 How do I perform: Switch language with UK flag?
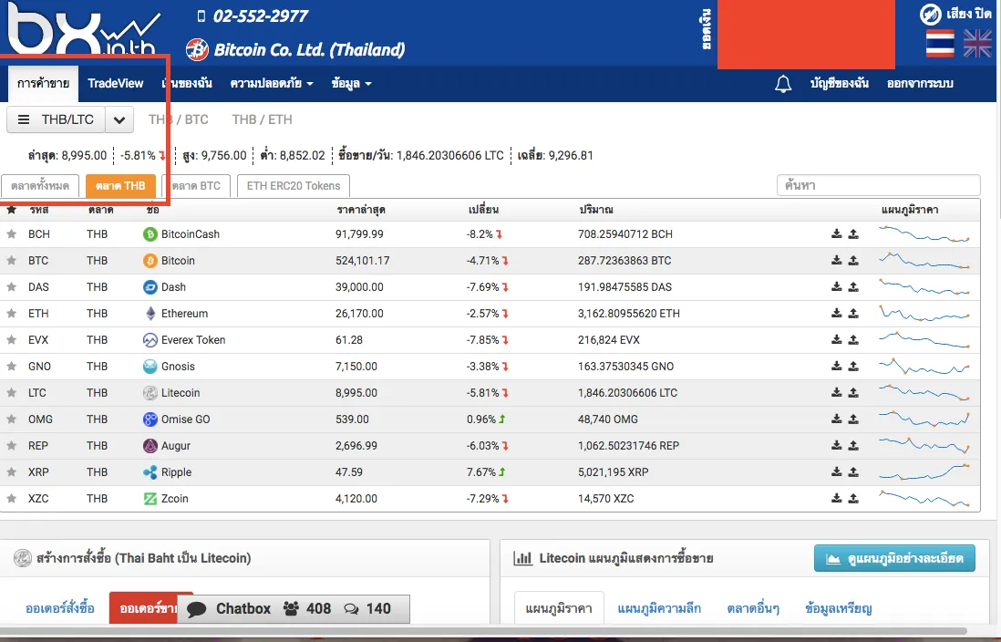coord(977,44)
